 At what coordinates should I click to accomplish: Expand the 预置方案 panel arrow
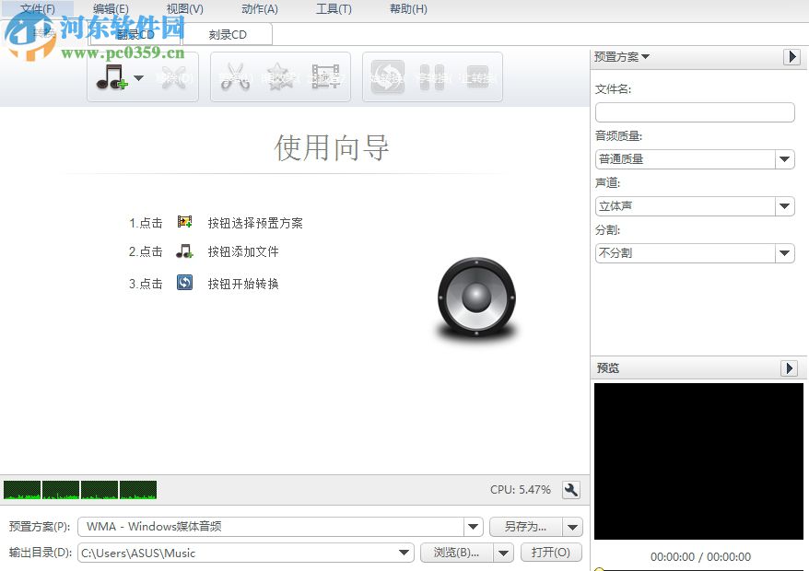point(792,56)
